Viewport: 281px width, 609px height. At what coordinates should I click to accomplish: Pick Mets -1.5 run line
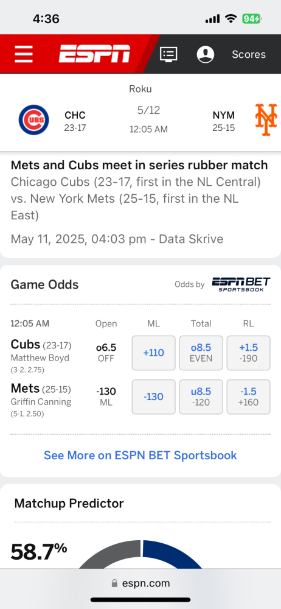(x=248, y=396)
